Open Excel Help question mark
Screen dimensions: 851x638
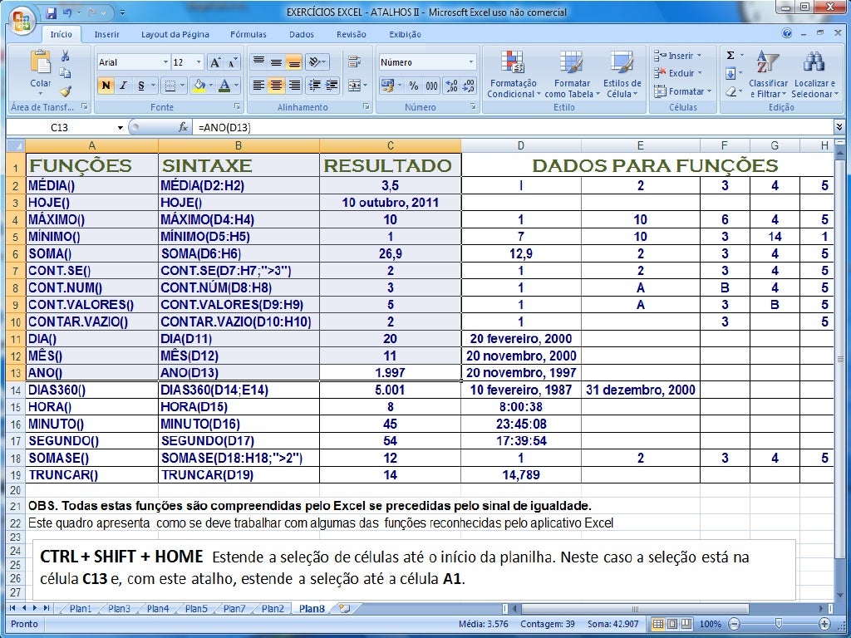(787, 33)
